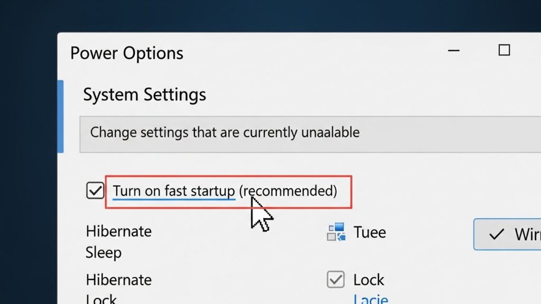Screen dimensions: 541x304
Task: Toggle the checkbox beside Lock
Action: point(335,279)
